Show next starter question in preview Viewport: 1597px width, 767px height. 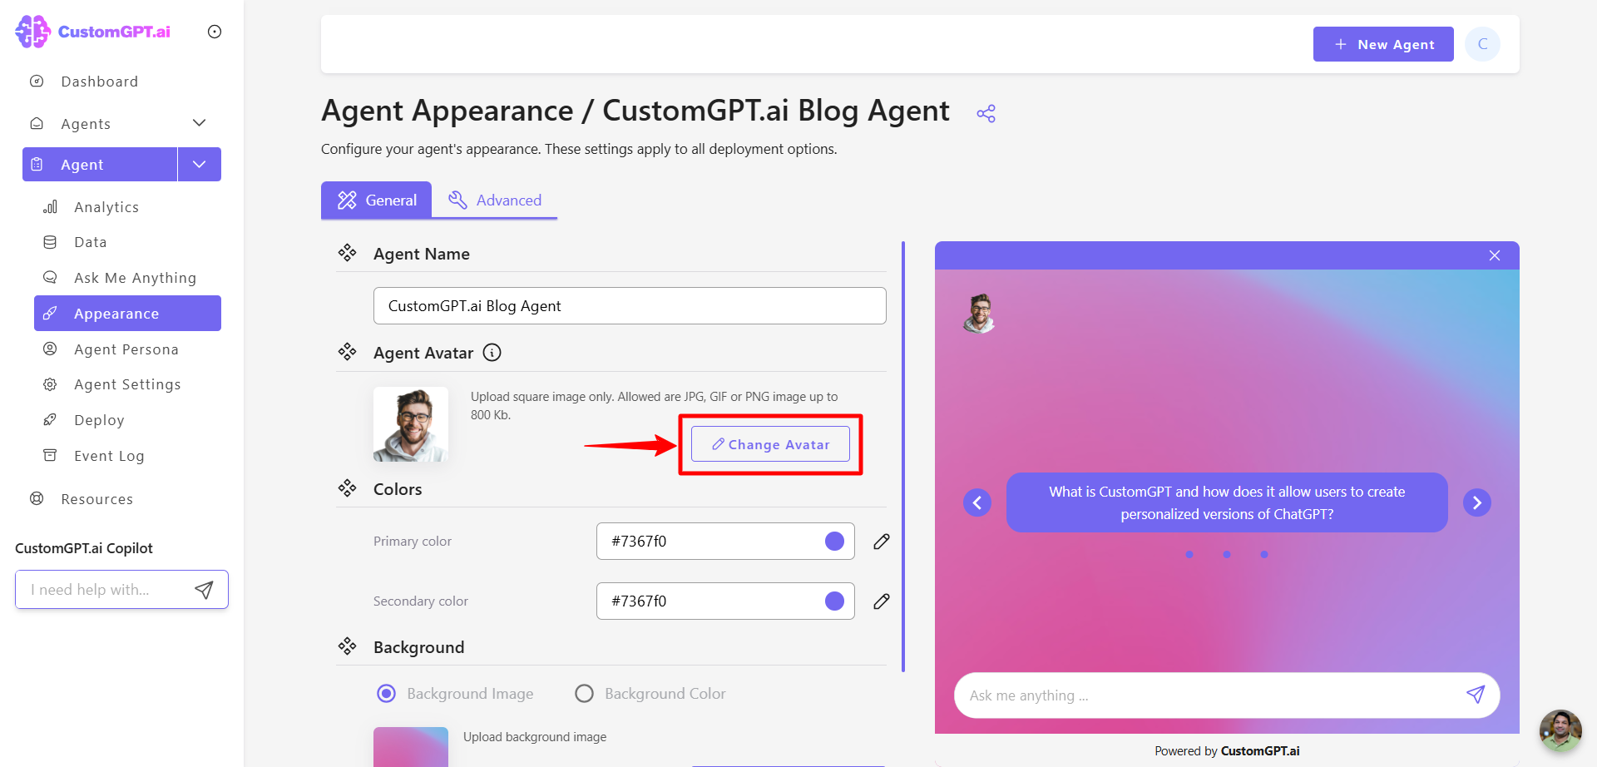coord(1477,502)
